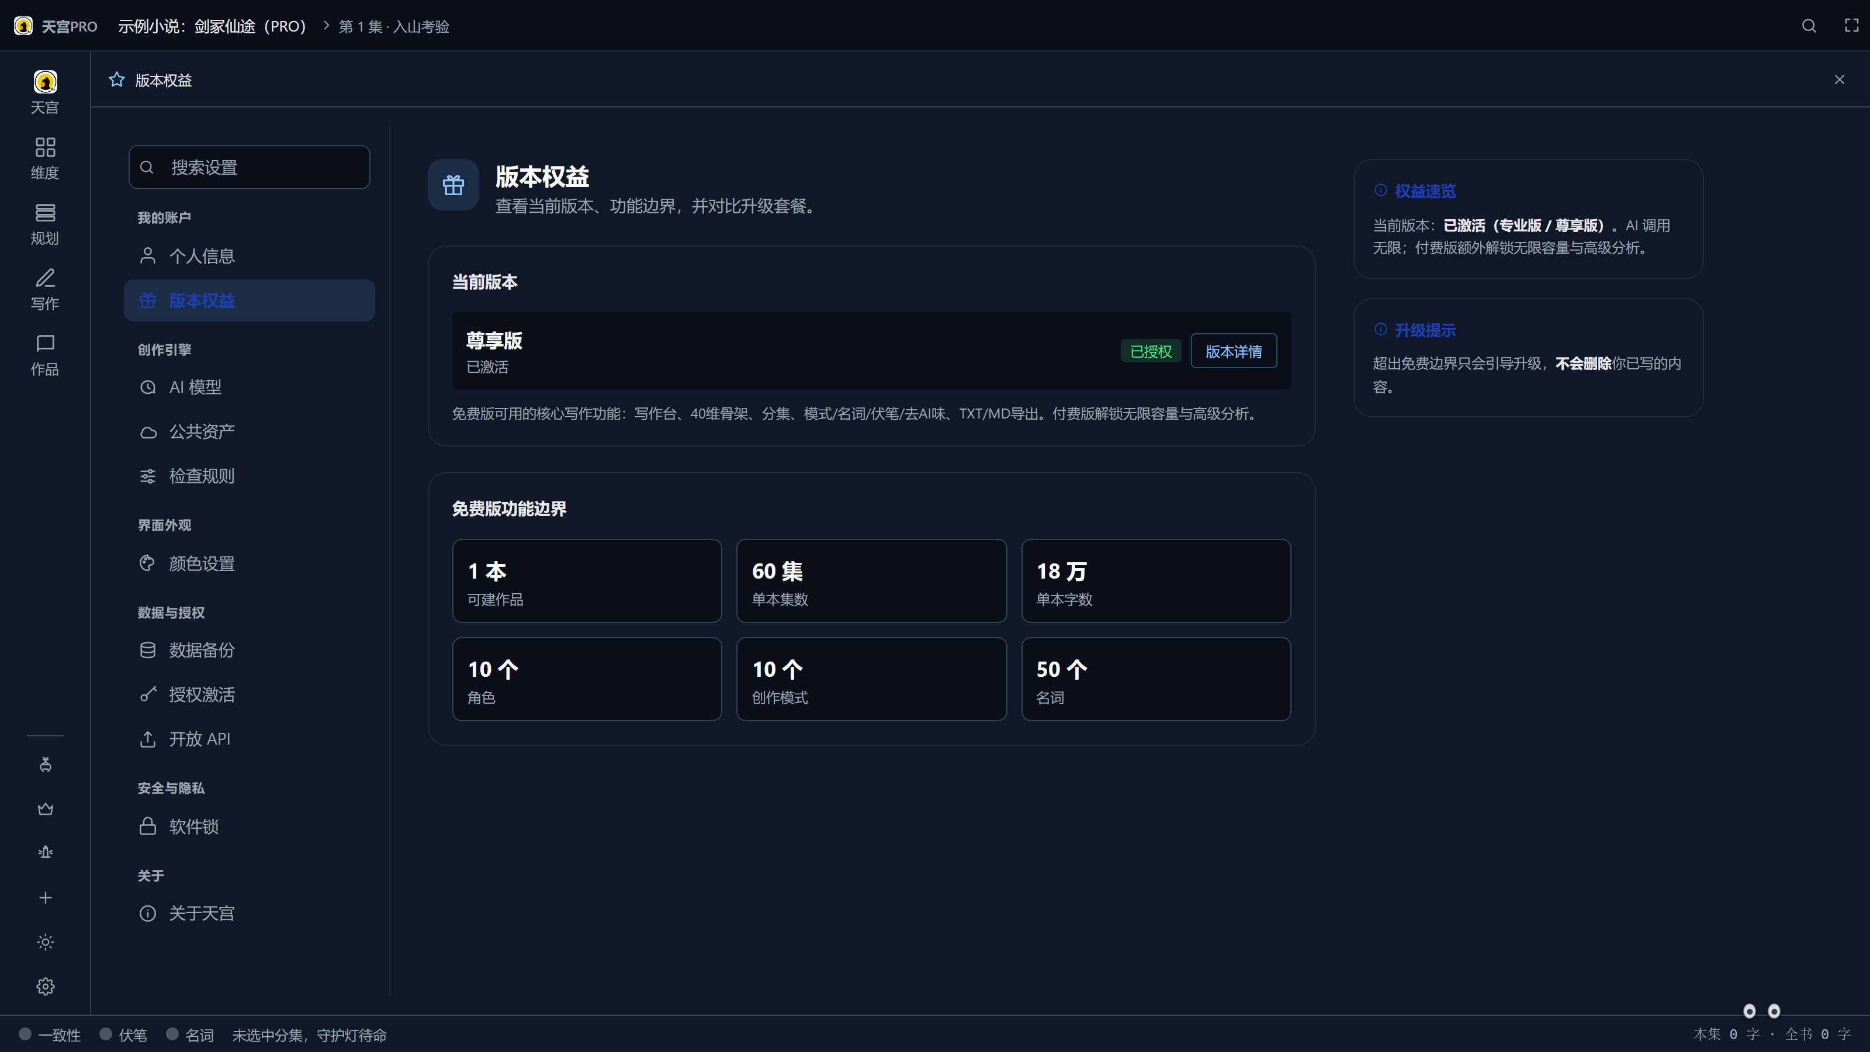Click the star icon beside 版本权益 header
The height and width of the screenshot is (1052, 1870).
pyautogui.click(x=116, y=80)
